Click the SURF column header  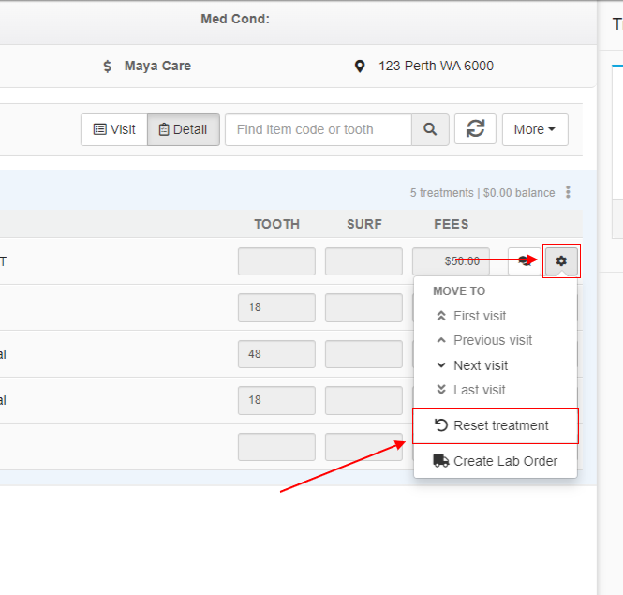coord(363,224)
